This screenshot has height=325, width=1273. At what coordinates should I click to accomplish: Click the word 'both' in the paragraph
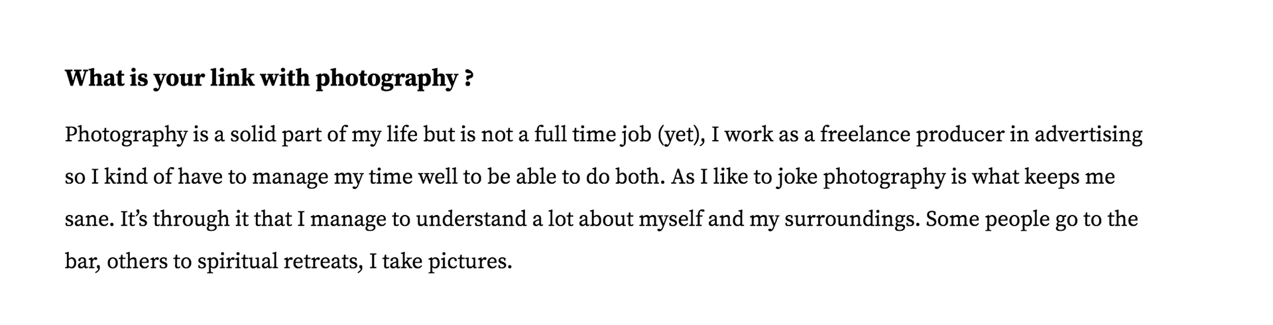[x=644, y=177]
